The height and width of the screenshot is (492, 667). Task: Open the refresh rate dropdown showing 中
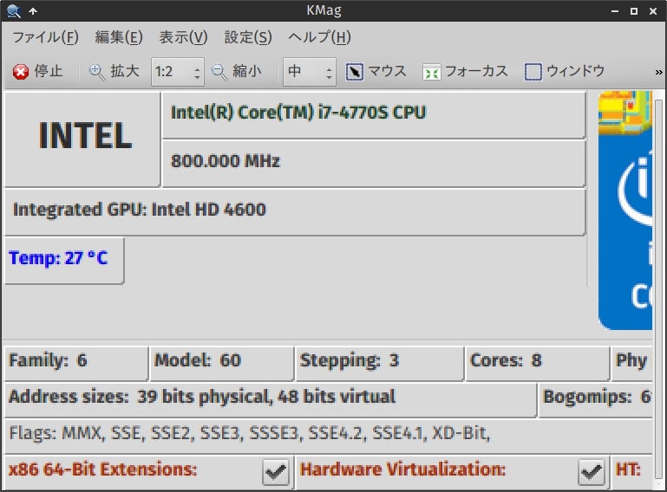click(x=310, y=71)
